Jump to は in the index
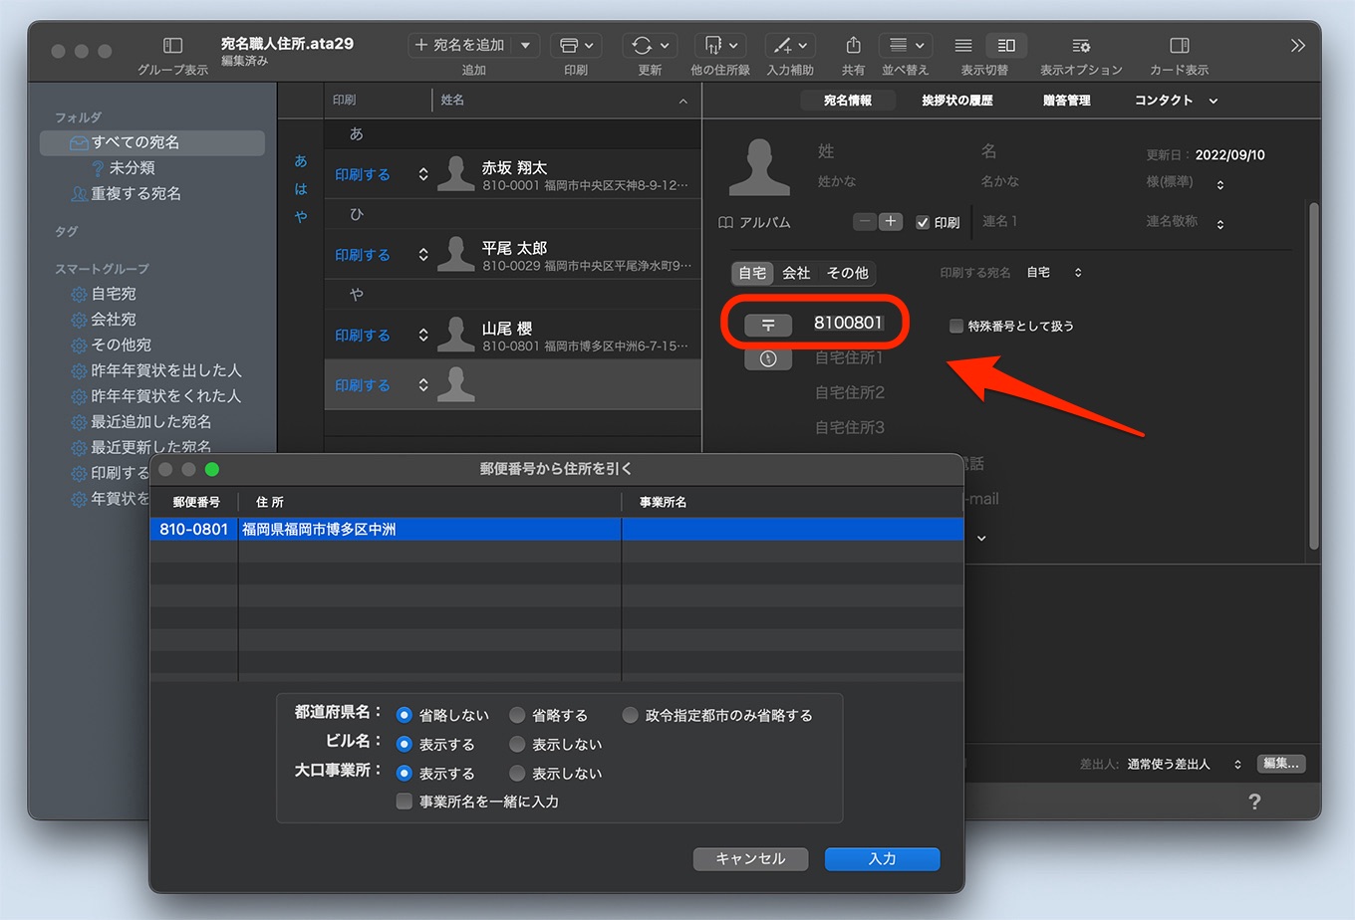The height and width of the screenshot is (920, 1355). 301,188
